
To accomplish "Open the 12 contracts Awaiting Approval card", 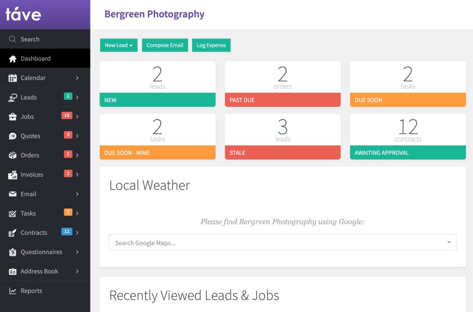I will tap(408, 137).
